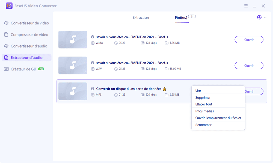Click Ouvrir for the WAV file
Screen dimensions: 273x163
249,66
